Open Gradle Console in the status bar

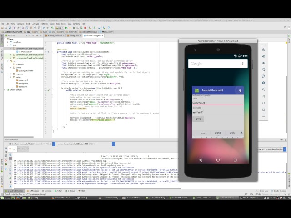(x=279, y=191)
